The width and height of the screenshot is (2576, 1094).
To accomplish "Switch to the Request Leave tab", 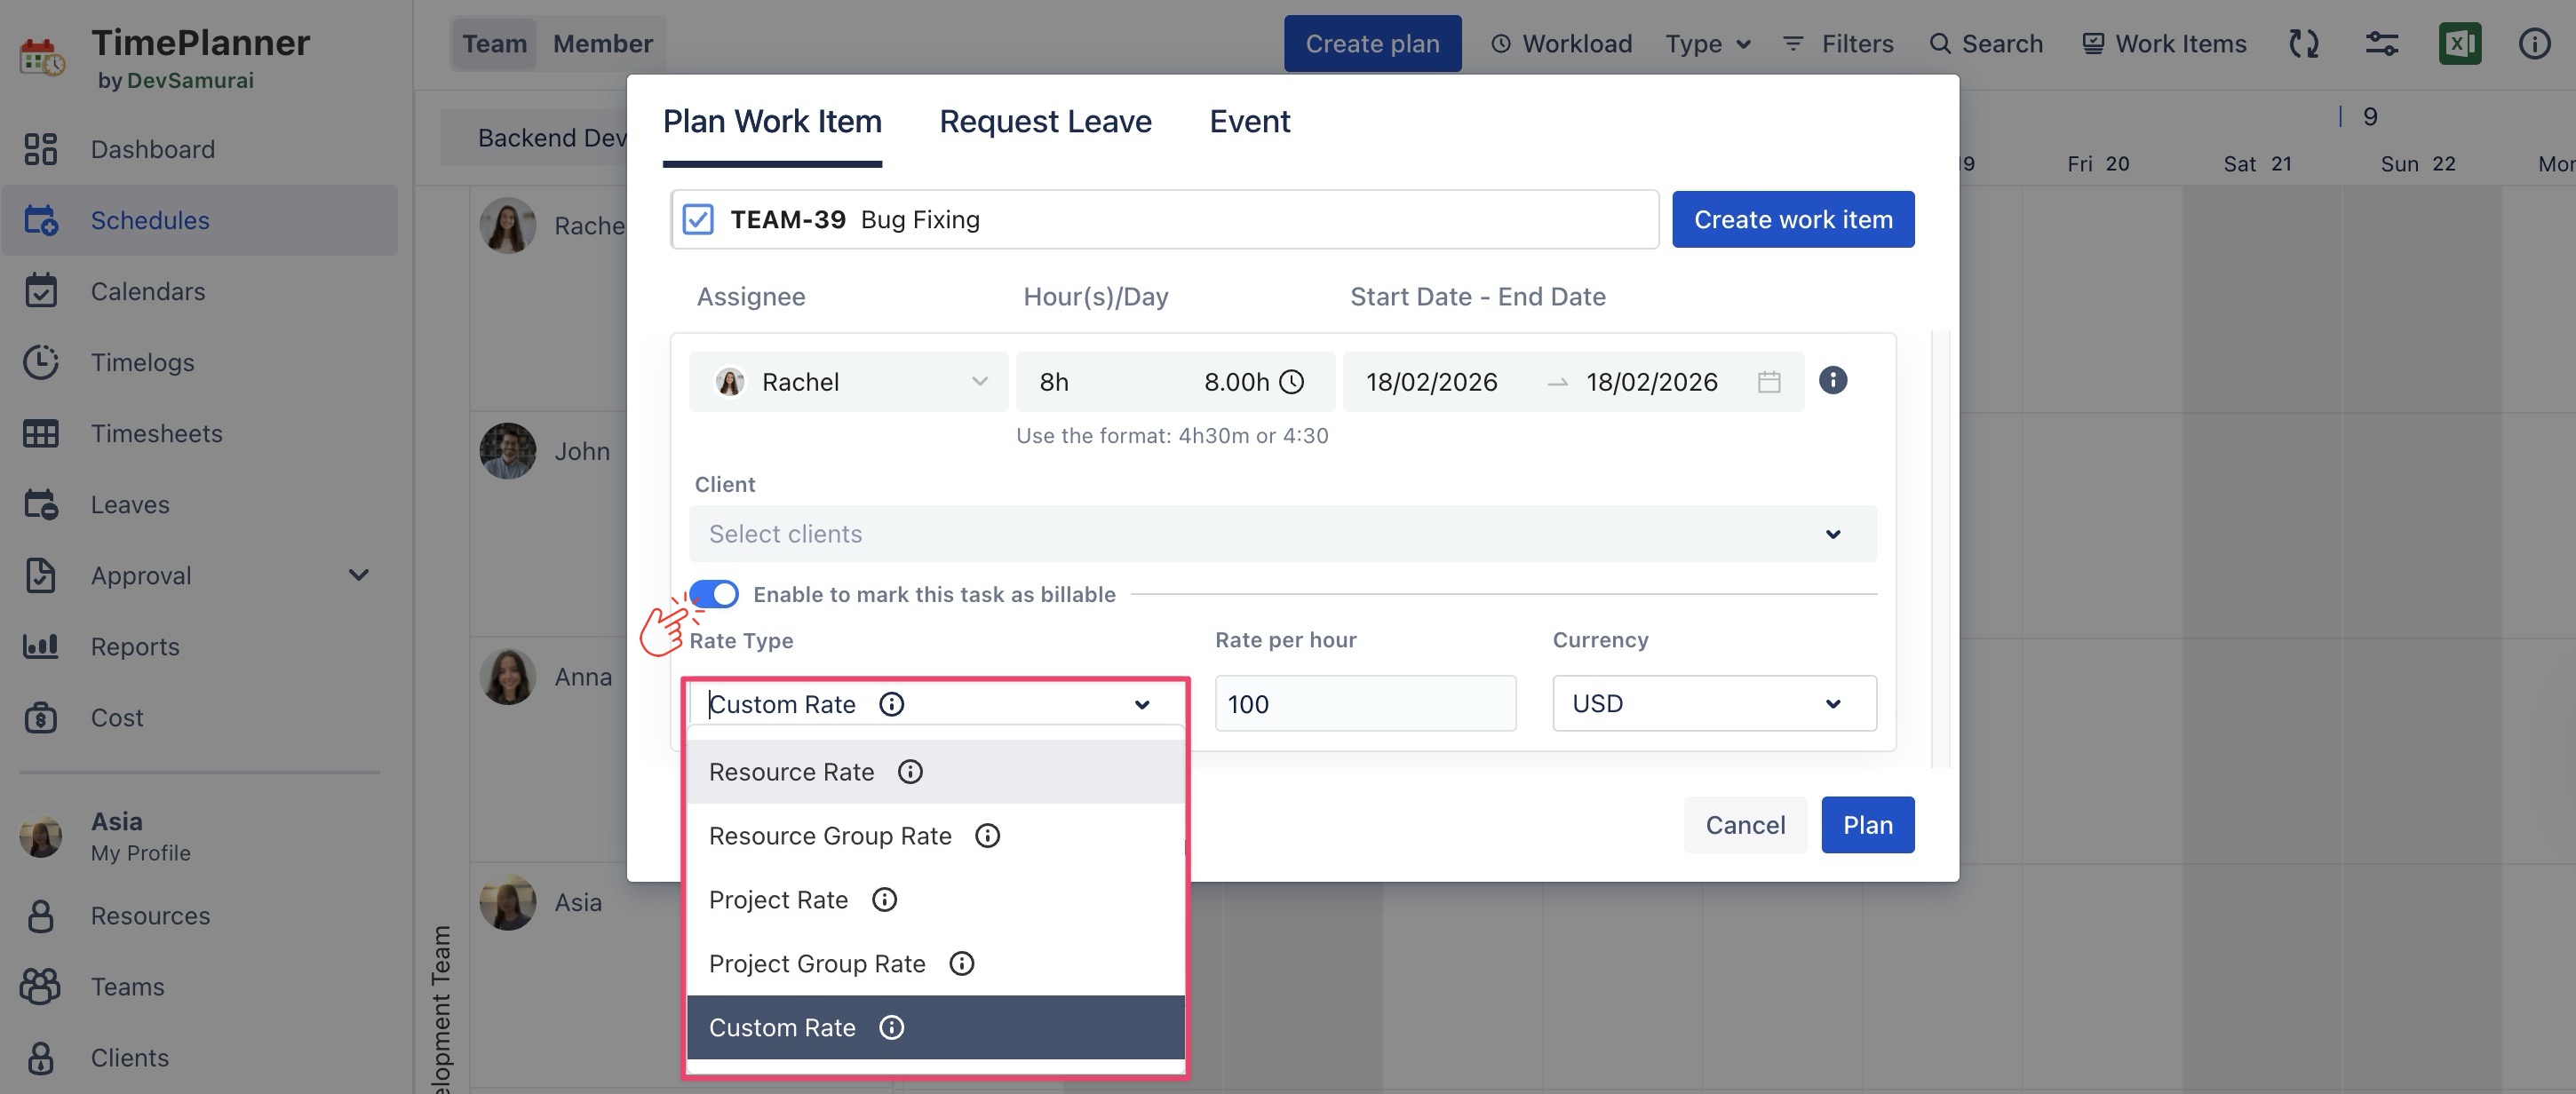I will (x=1045, y=121).
